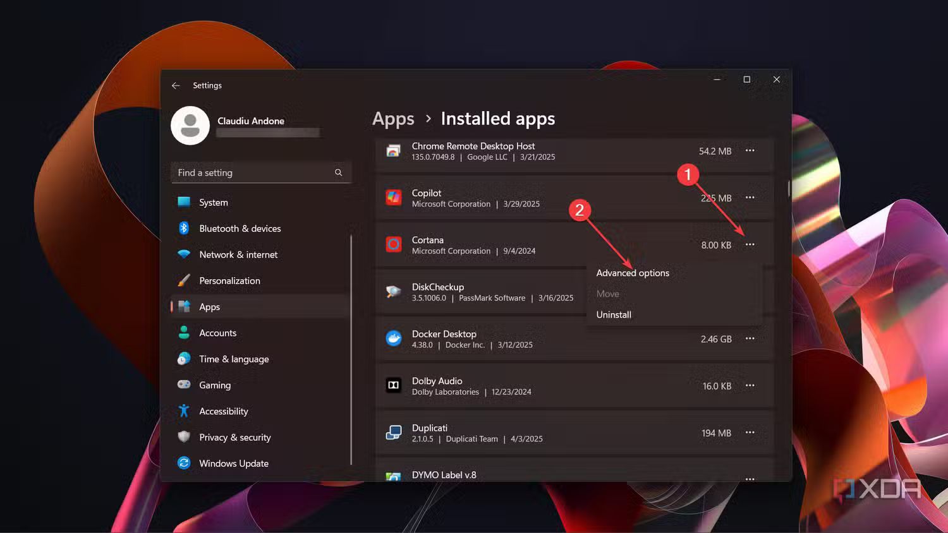Click the back arrow in Settings

(x=176, y=85)
